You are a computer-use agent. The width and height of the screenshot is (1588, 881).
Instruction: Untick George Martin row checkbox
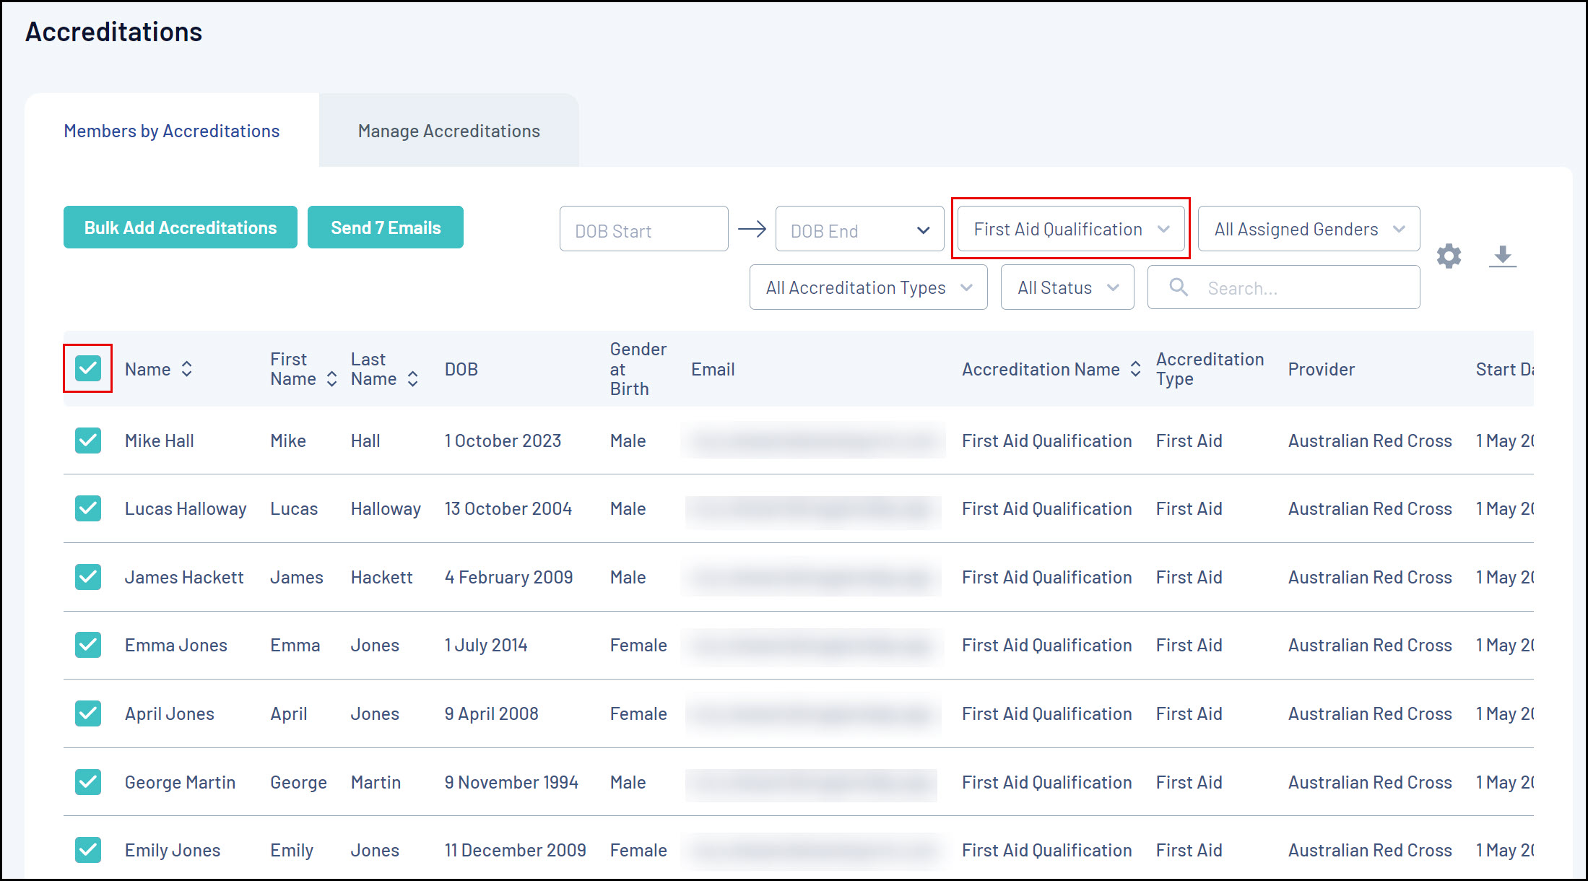click(x=88, y=781)
